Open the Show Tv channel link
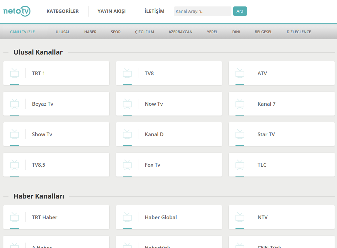Image resolution: width=337 pixels, height=248 pixels. point(56,134)
